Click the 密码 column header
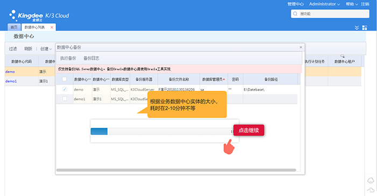 click(x=235, y=79)
